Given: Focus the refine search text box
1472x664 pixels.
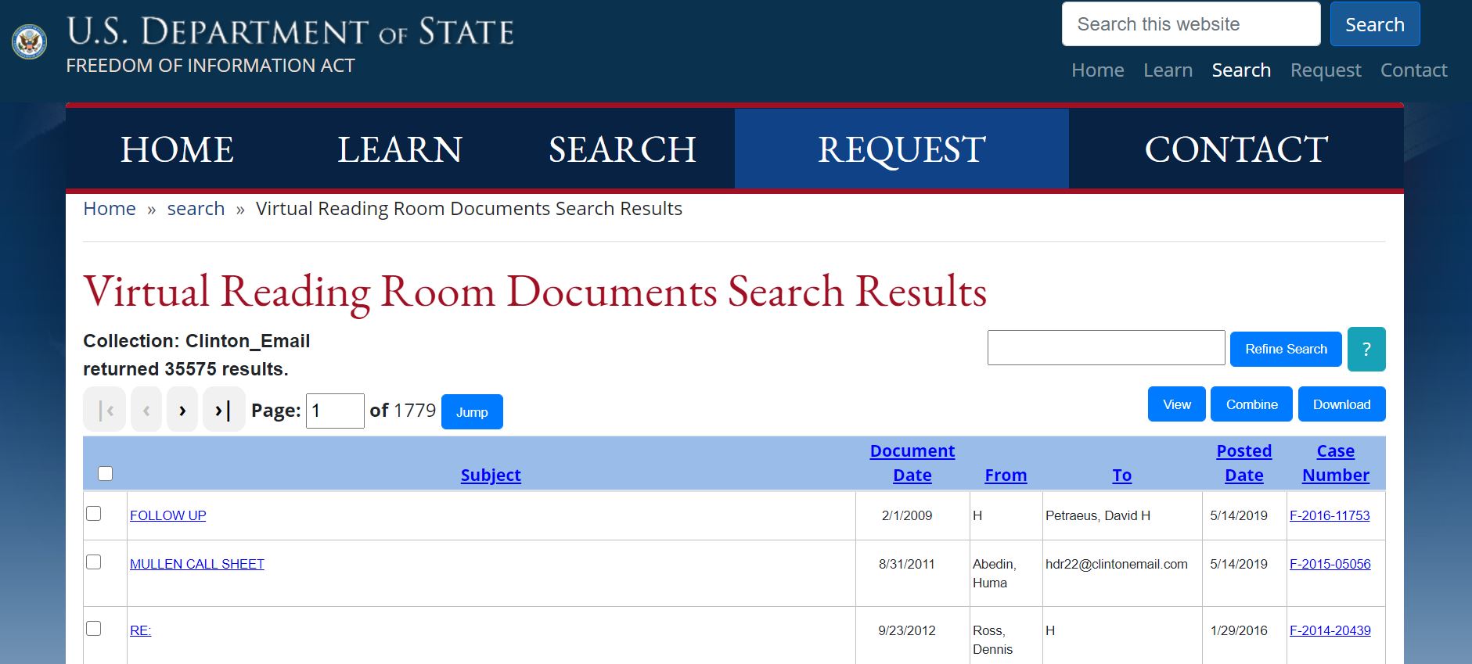Looking at the screenshot, I should (1106, 348).
